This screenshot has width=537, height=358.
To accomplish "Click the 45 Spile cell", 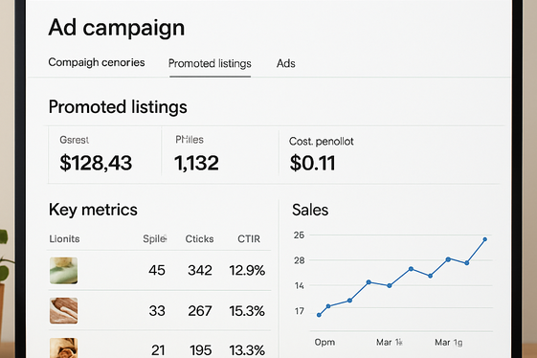I will click(157, 271).
